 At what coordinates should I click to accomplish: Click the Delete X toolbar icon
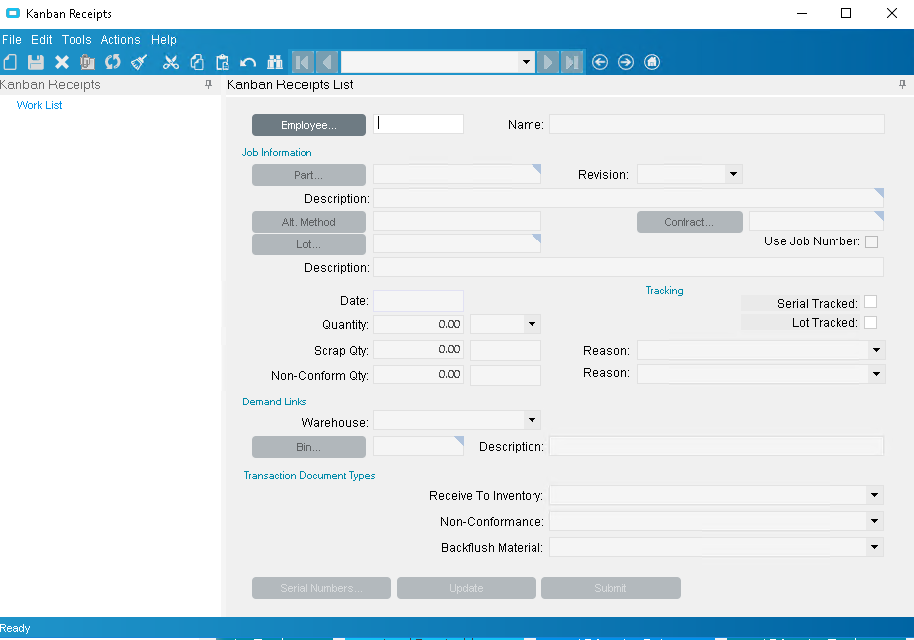(62, 62)
